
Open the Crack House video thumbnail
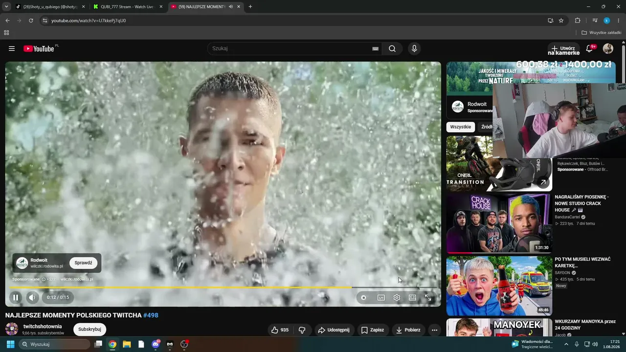[499, 223]
